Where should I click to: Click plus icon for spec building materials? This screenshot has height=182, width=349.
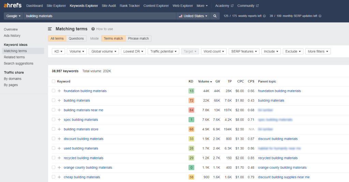(x=59, y=119)
